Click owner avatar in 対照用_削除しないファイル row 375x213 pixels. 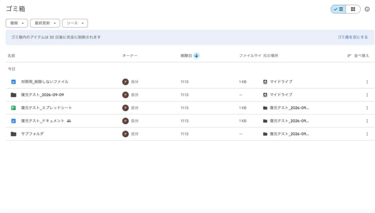(125, 81)
